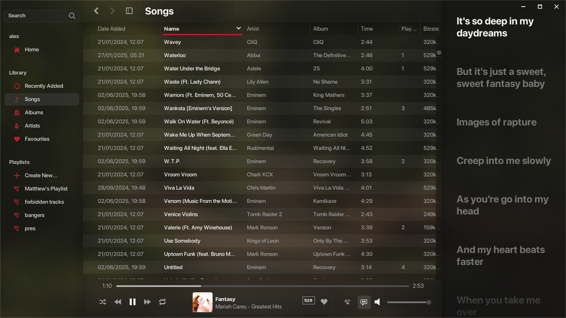
Task: Sort songs by Bitrate column
Action: 431,29
